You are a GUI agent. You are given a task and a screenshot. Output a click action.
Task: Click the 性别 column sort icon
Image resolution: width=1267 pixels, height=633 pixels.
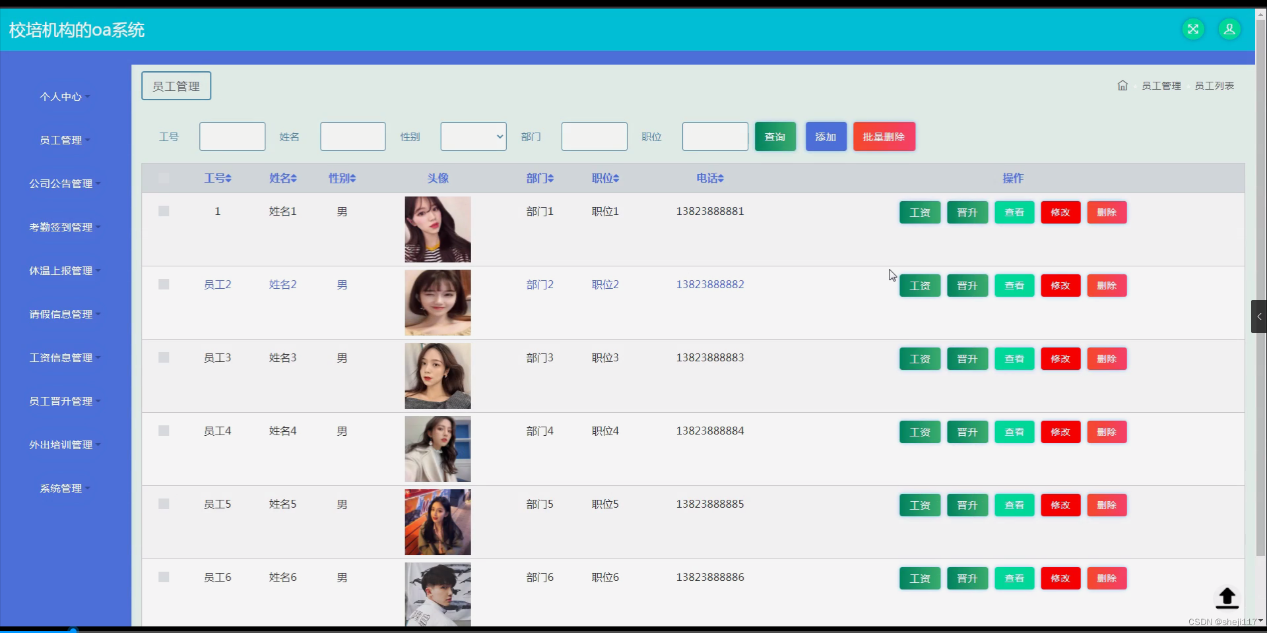pyautogui.click(x=354, y=178)
